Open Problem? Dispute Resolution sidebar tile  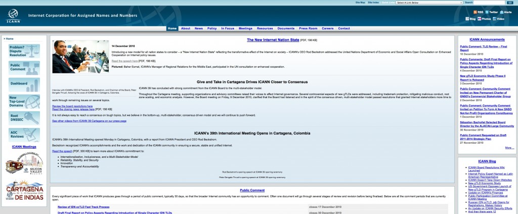24,51
